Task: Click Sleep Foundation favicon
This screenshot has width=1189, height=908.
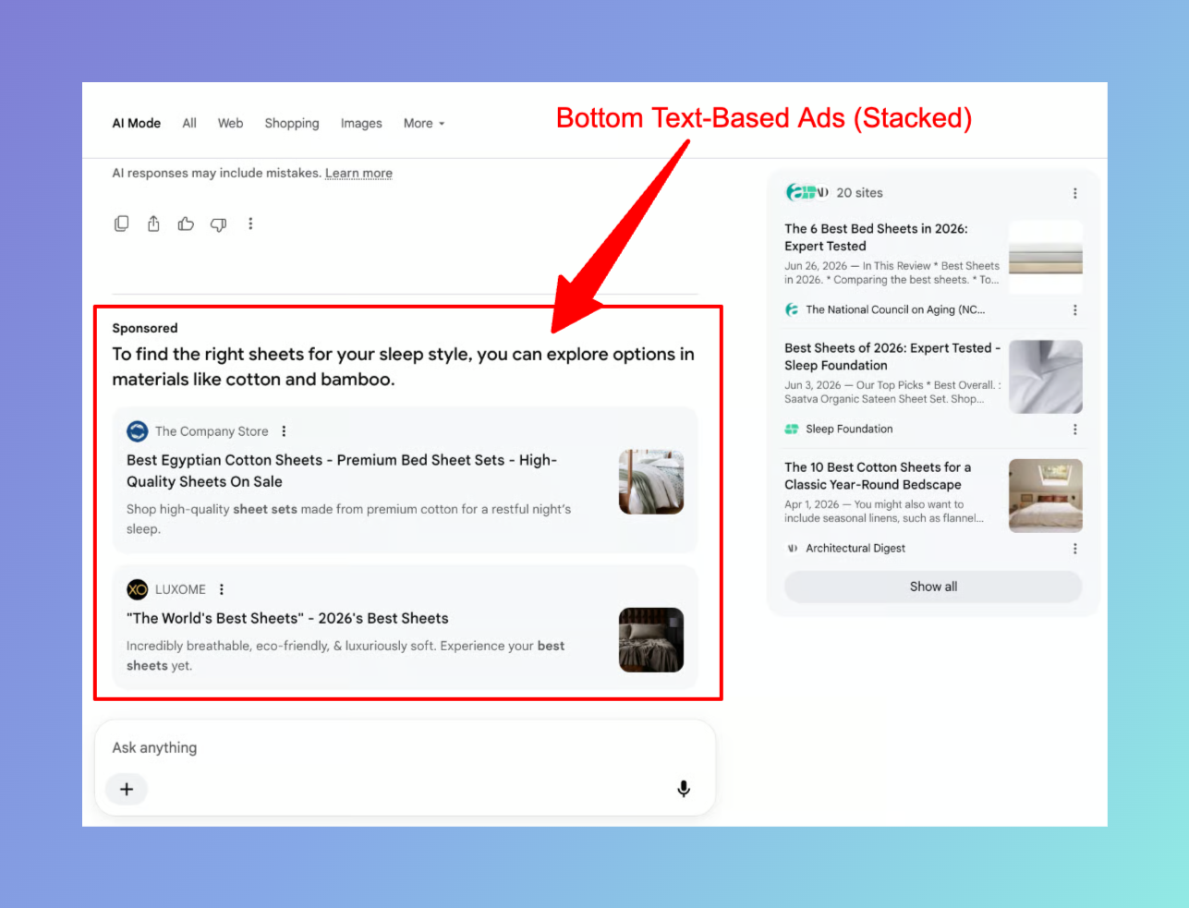Action: [x=792, y=429]
